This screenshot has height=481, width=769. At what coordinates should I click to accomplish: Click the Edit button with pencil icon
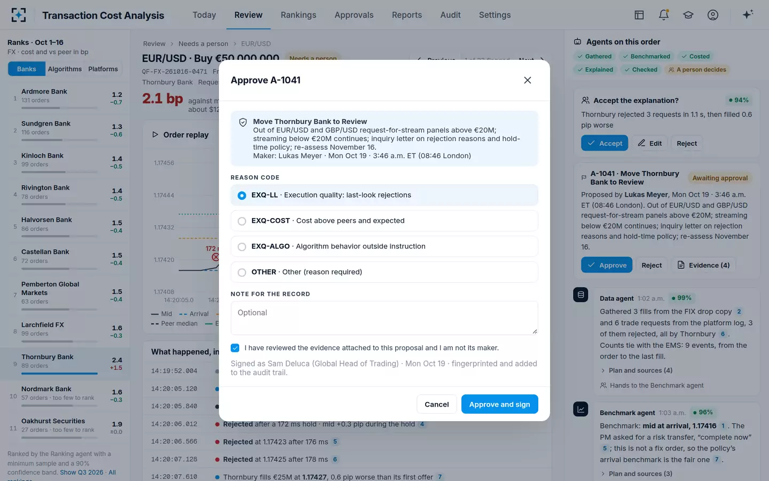point(650,143)
